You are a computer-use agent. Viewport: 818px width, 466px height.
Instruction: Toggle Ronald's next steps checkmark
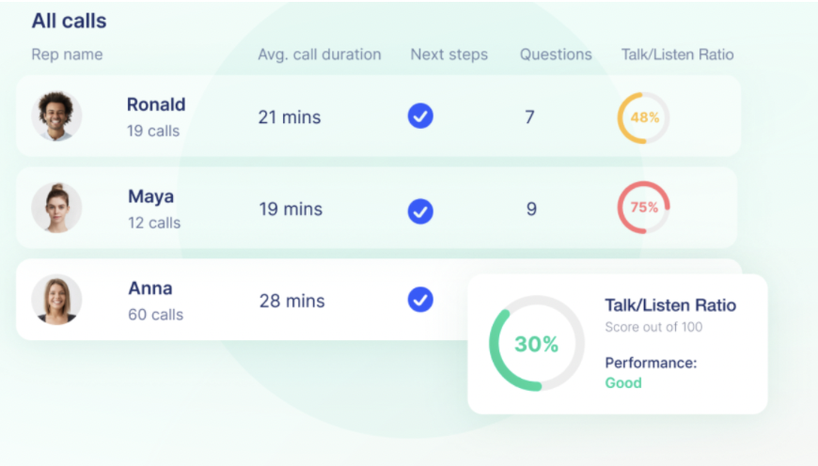[x=420, y=116]
